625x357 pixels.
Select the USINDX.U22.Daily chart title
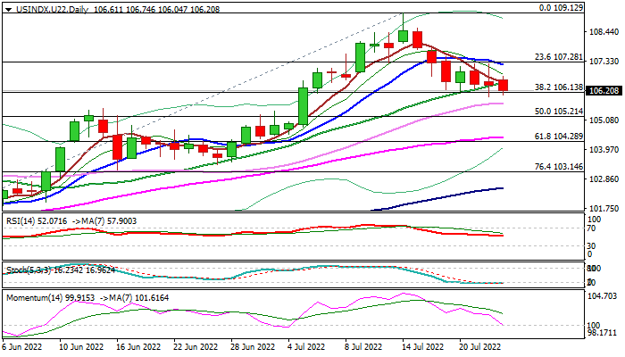[52, 9]
